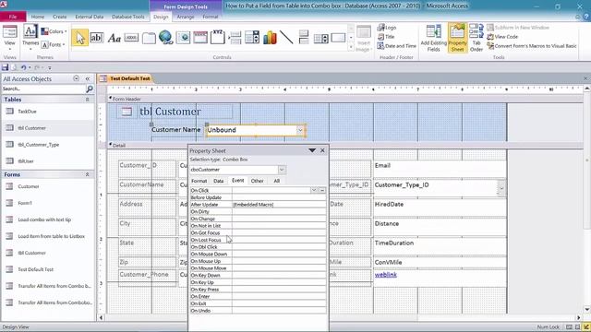Choose the Line control
The width and height of the screenshot is (591, 332).
(x=286, y=38)
